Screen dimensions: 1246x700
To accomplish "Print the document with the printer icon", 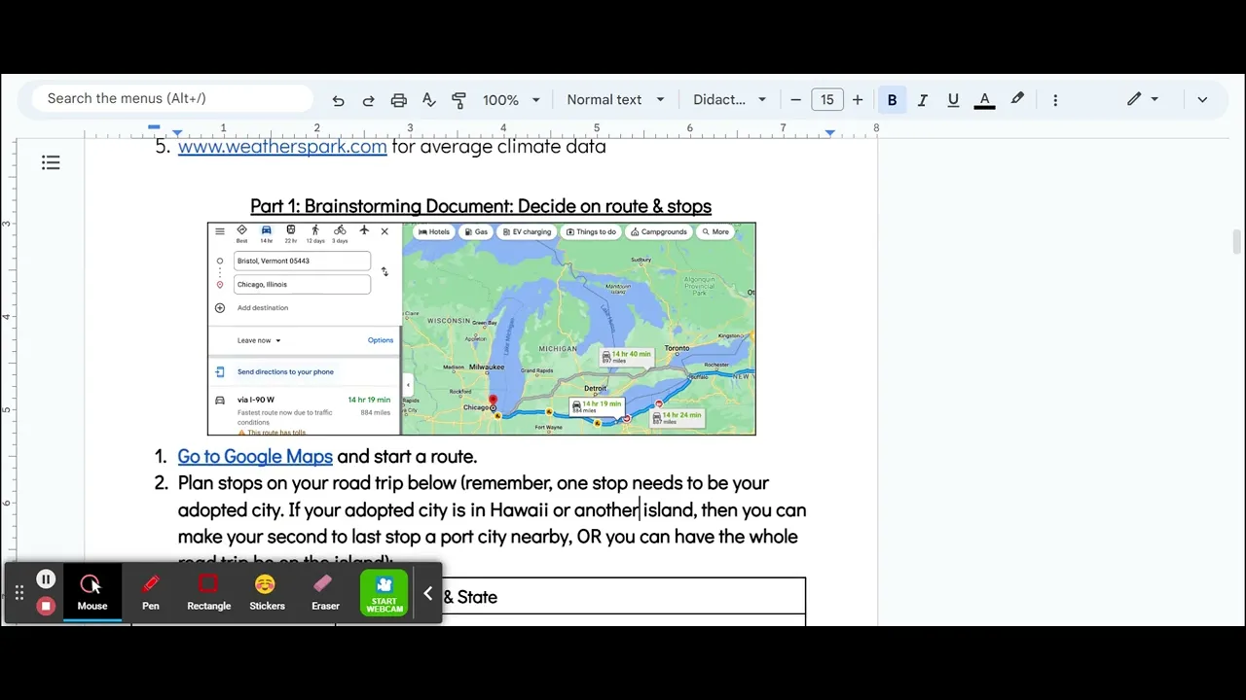I will pos(398,100).
